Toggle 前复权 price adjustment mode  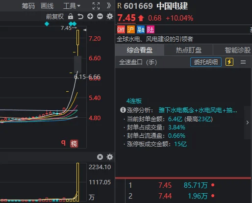point(55,17)
